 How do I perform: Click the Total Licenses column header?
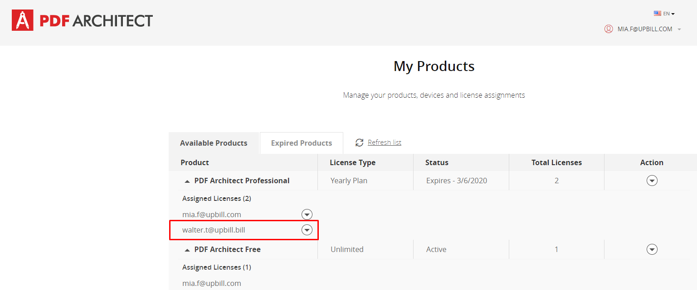pos(556,162)
